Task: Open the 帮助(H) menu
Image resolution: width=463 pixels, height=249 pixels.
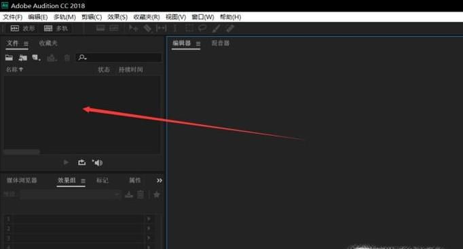Action: 230,17
